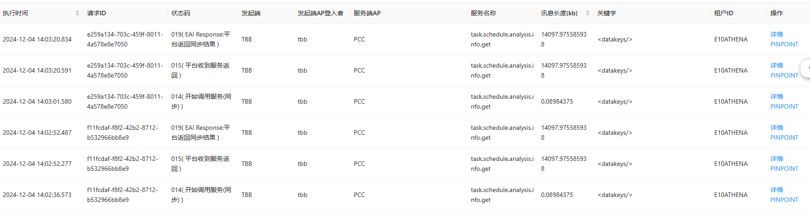Click PINPOINT for 14:02:36.573 row
The image size is (810, 215).
(x=784, y=200)
